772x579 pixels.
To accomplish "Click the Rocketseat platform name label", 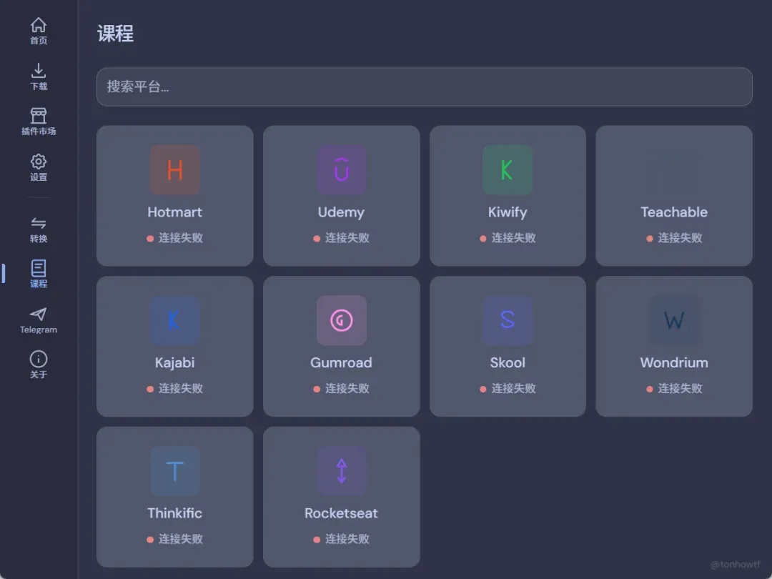I will [x=341, y=513].
